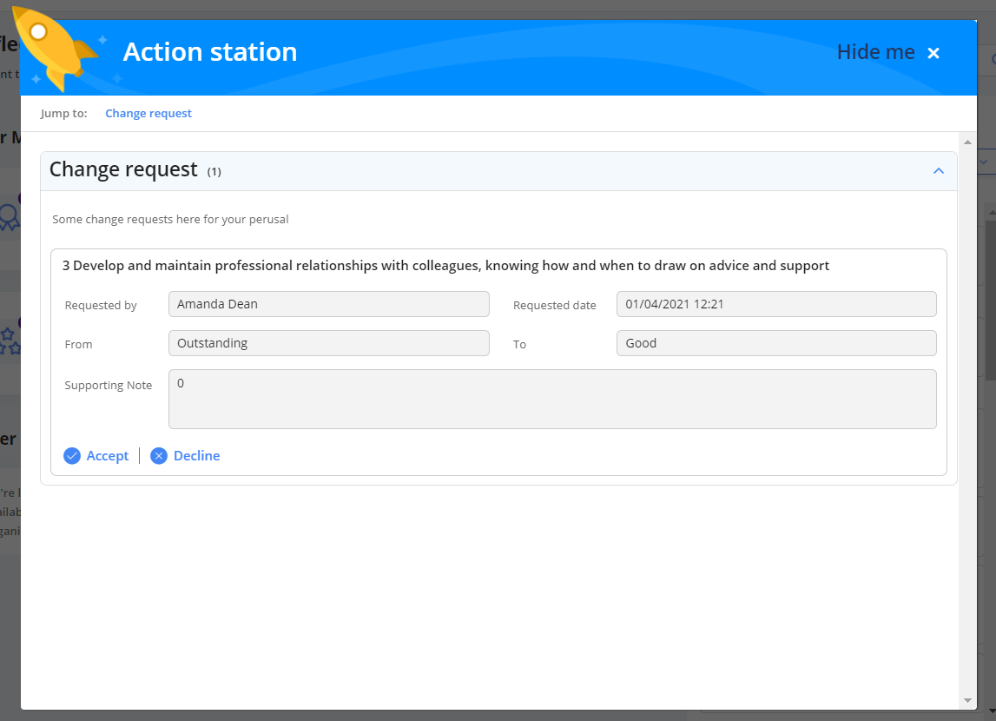Click the Requested date field
996x721 pixels.
point(776,304)
